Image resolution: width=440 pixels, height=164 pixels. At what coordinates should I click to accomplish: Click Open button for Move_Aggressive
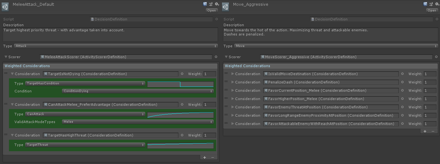pyautogui.click(x=432, y=10)
